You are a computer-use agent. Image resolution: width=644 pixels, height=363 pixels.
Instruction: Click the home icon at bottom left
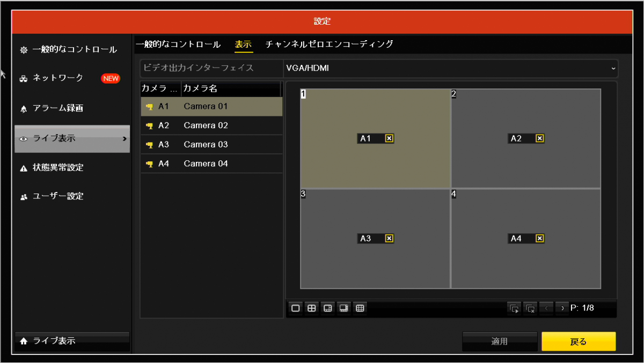pyautogui.click(x=24, y=341)
